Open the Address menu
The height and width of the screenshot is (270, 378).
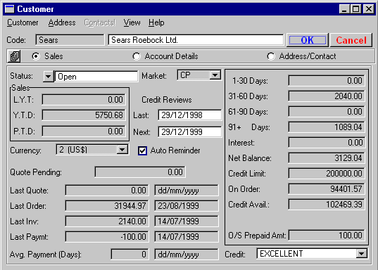[x=62, y=22]
